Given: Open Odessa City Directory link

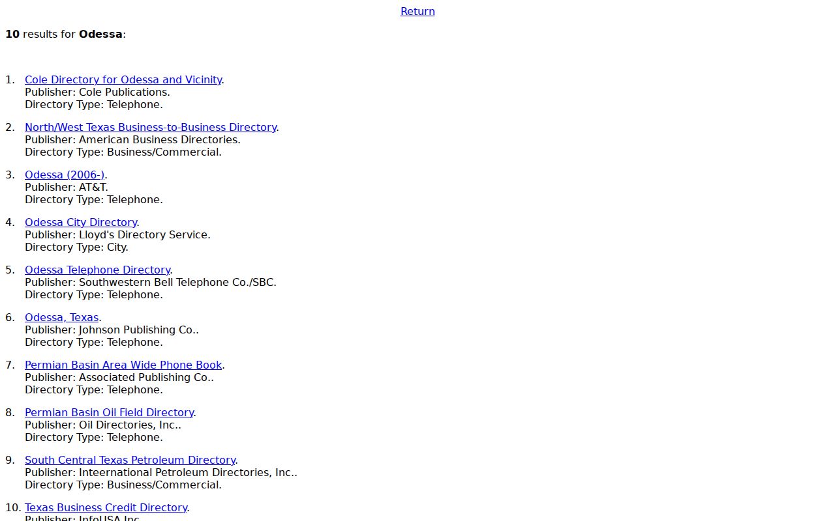Looking at the screenshot, I should click(81, 222).
